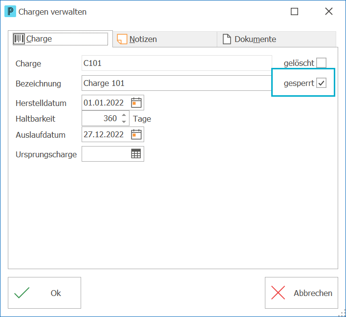Screen dimensions: 346x317
Task: Click the Haltbarkeit label
Action: pyautogui.click(x=35, y=119)
